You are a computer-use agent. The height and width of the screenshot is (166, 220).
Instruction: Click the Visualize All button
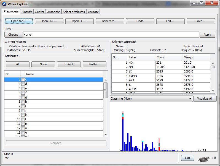[205, 99]
